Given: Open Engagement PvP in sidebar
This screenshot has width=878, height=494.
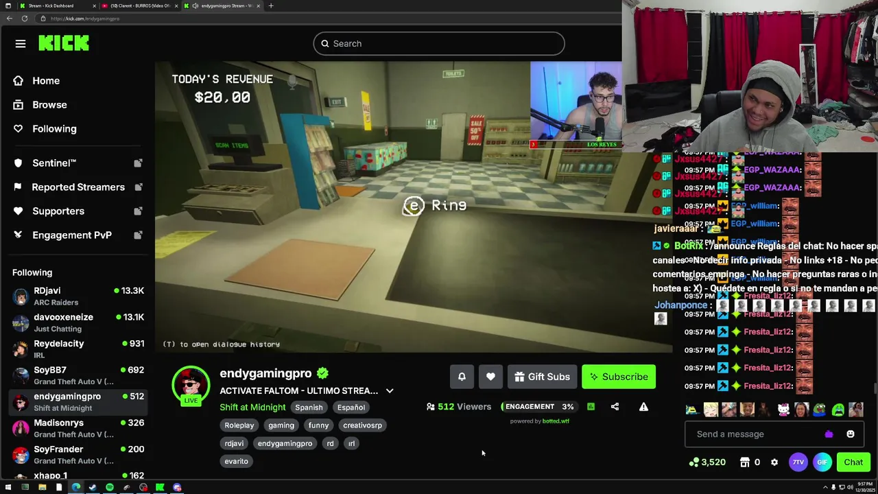Looking at the screenshot, I should [72, 235].
